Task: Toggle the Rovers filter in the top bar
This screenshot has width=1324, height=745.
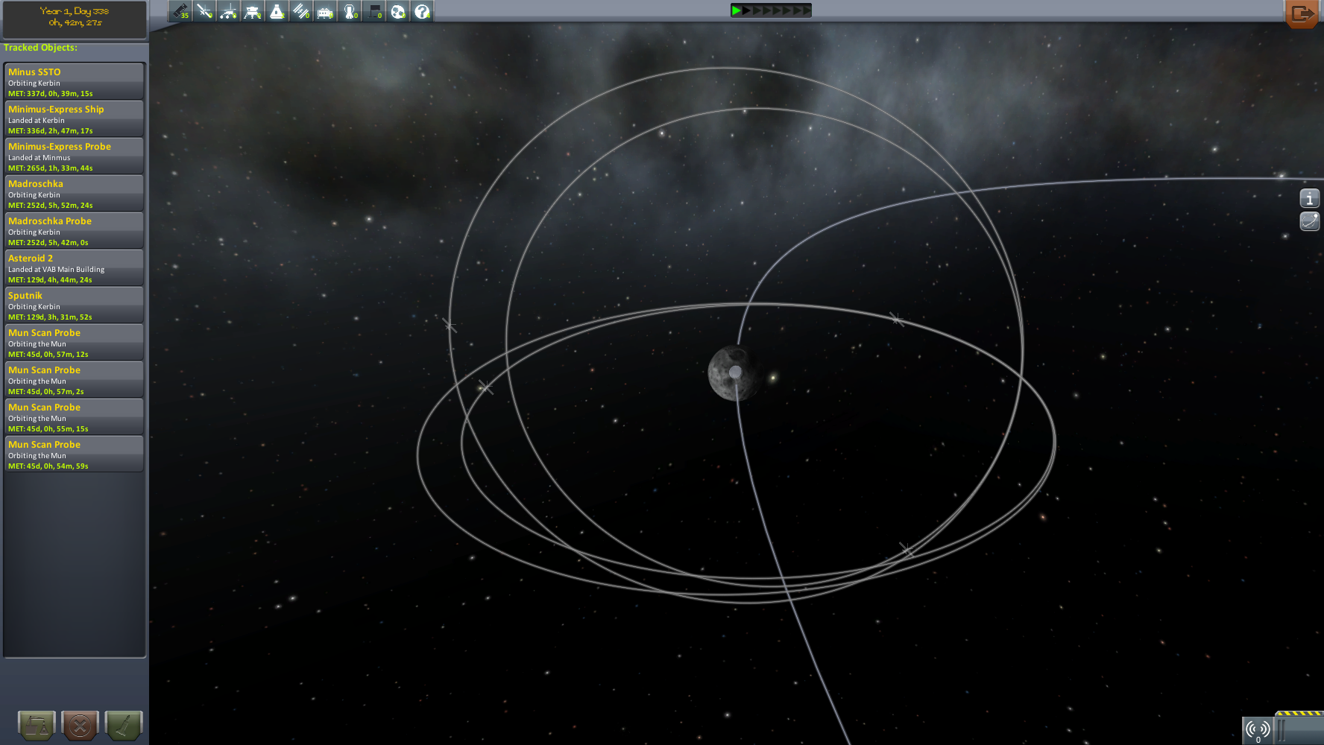Action: point(229,11)
